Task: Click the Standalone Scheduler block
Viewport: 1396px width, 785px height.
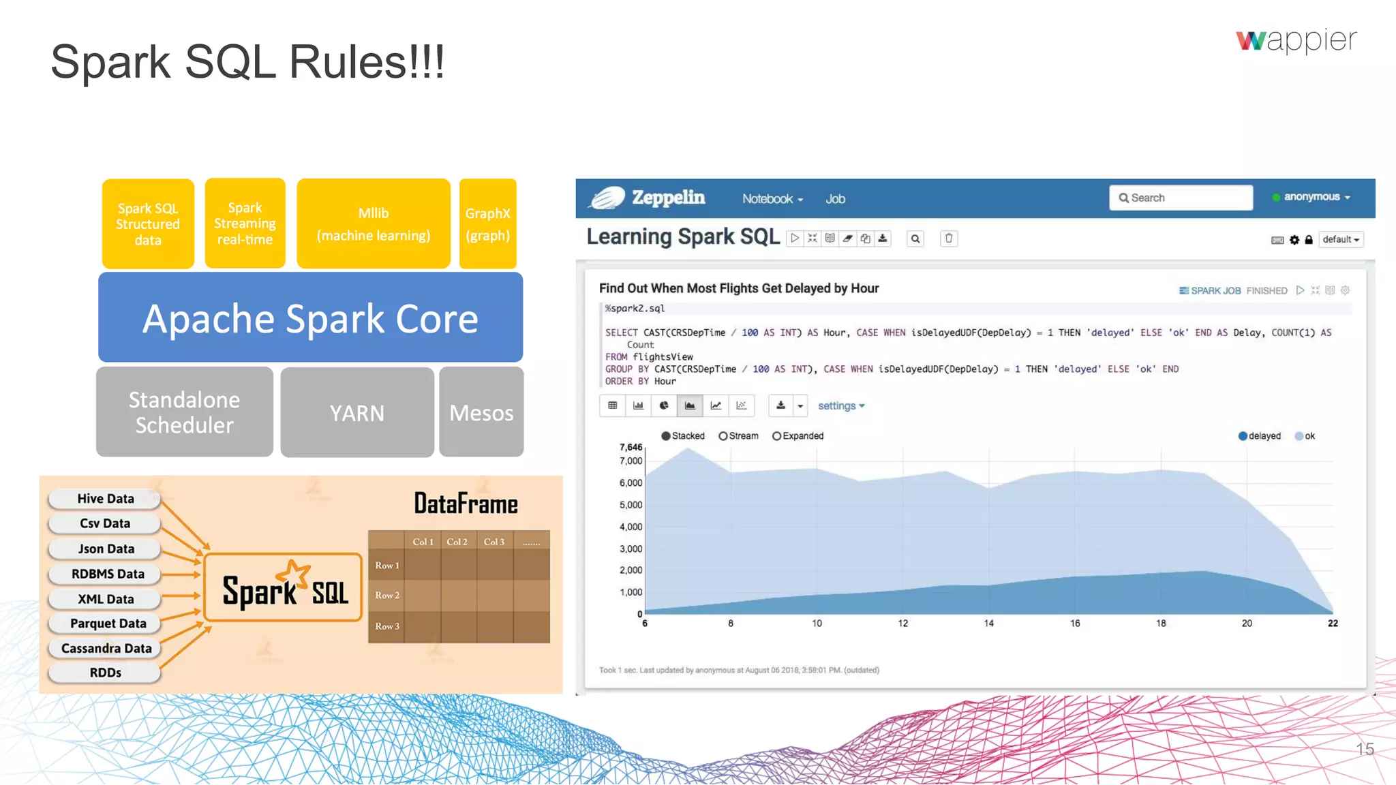Action: click(x=185, y=412)
